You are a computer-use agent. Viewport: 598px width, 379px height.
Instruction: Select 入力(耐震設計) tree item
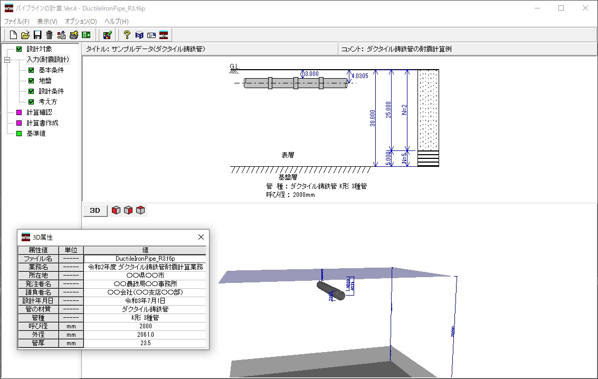point(48,60)
